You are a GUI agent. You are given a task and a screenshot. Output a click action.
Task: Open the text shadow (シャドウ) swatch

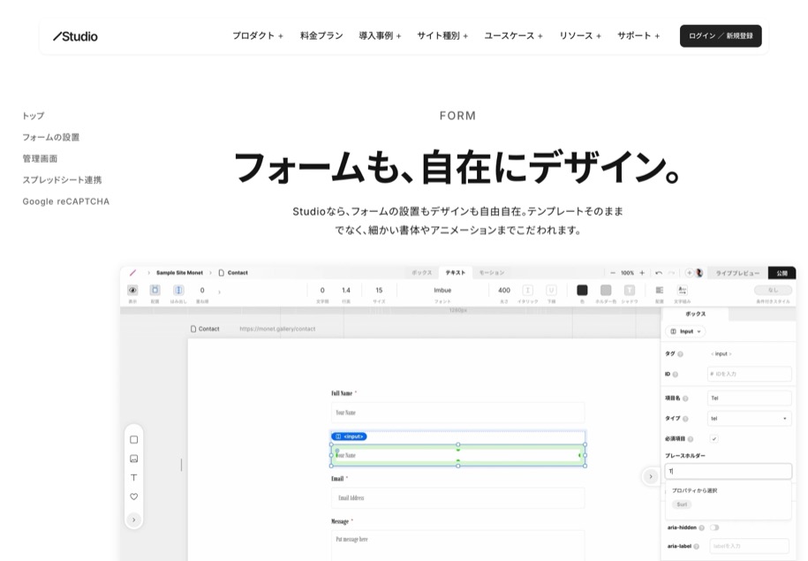630,291
